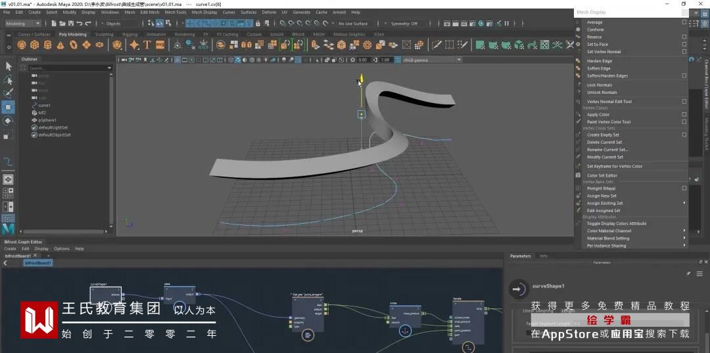Screen dimensions: 710x353
Task: Select the bifrostBoard1 breadcrumb tab
Action: pyautogui.click(x=39, y=262)
